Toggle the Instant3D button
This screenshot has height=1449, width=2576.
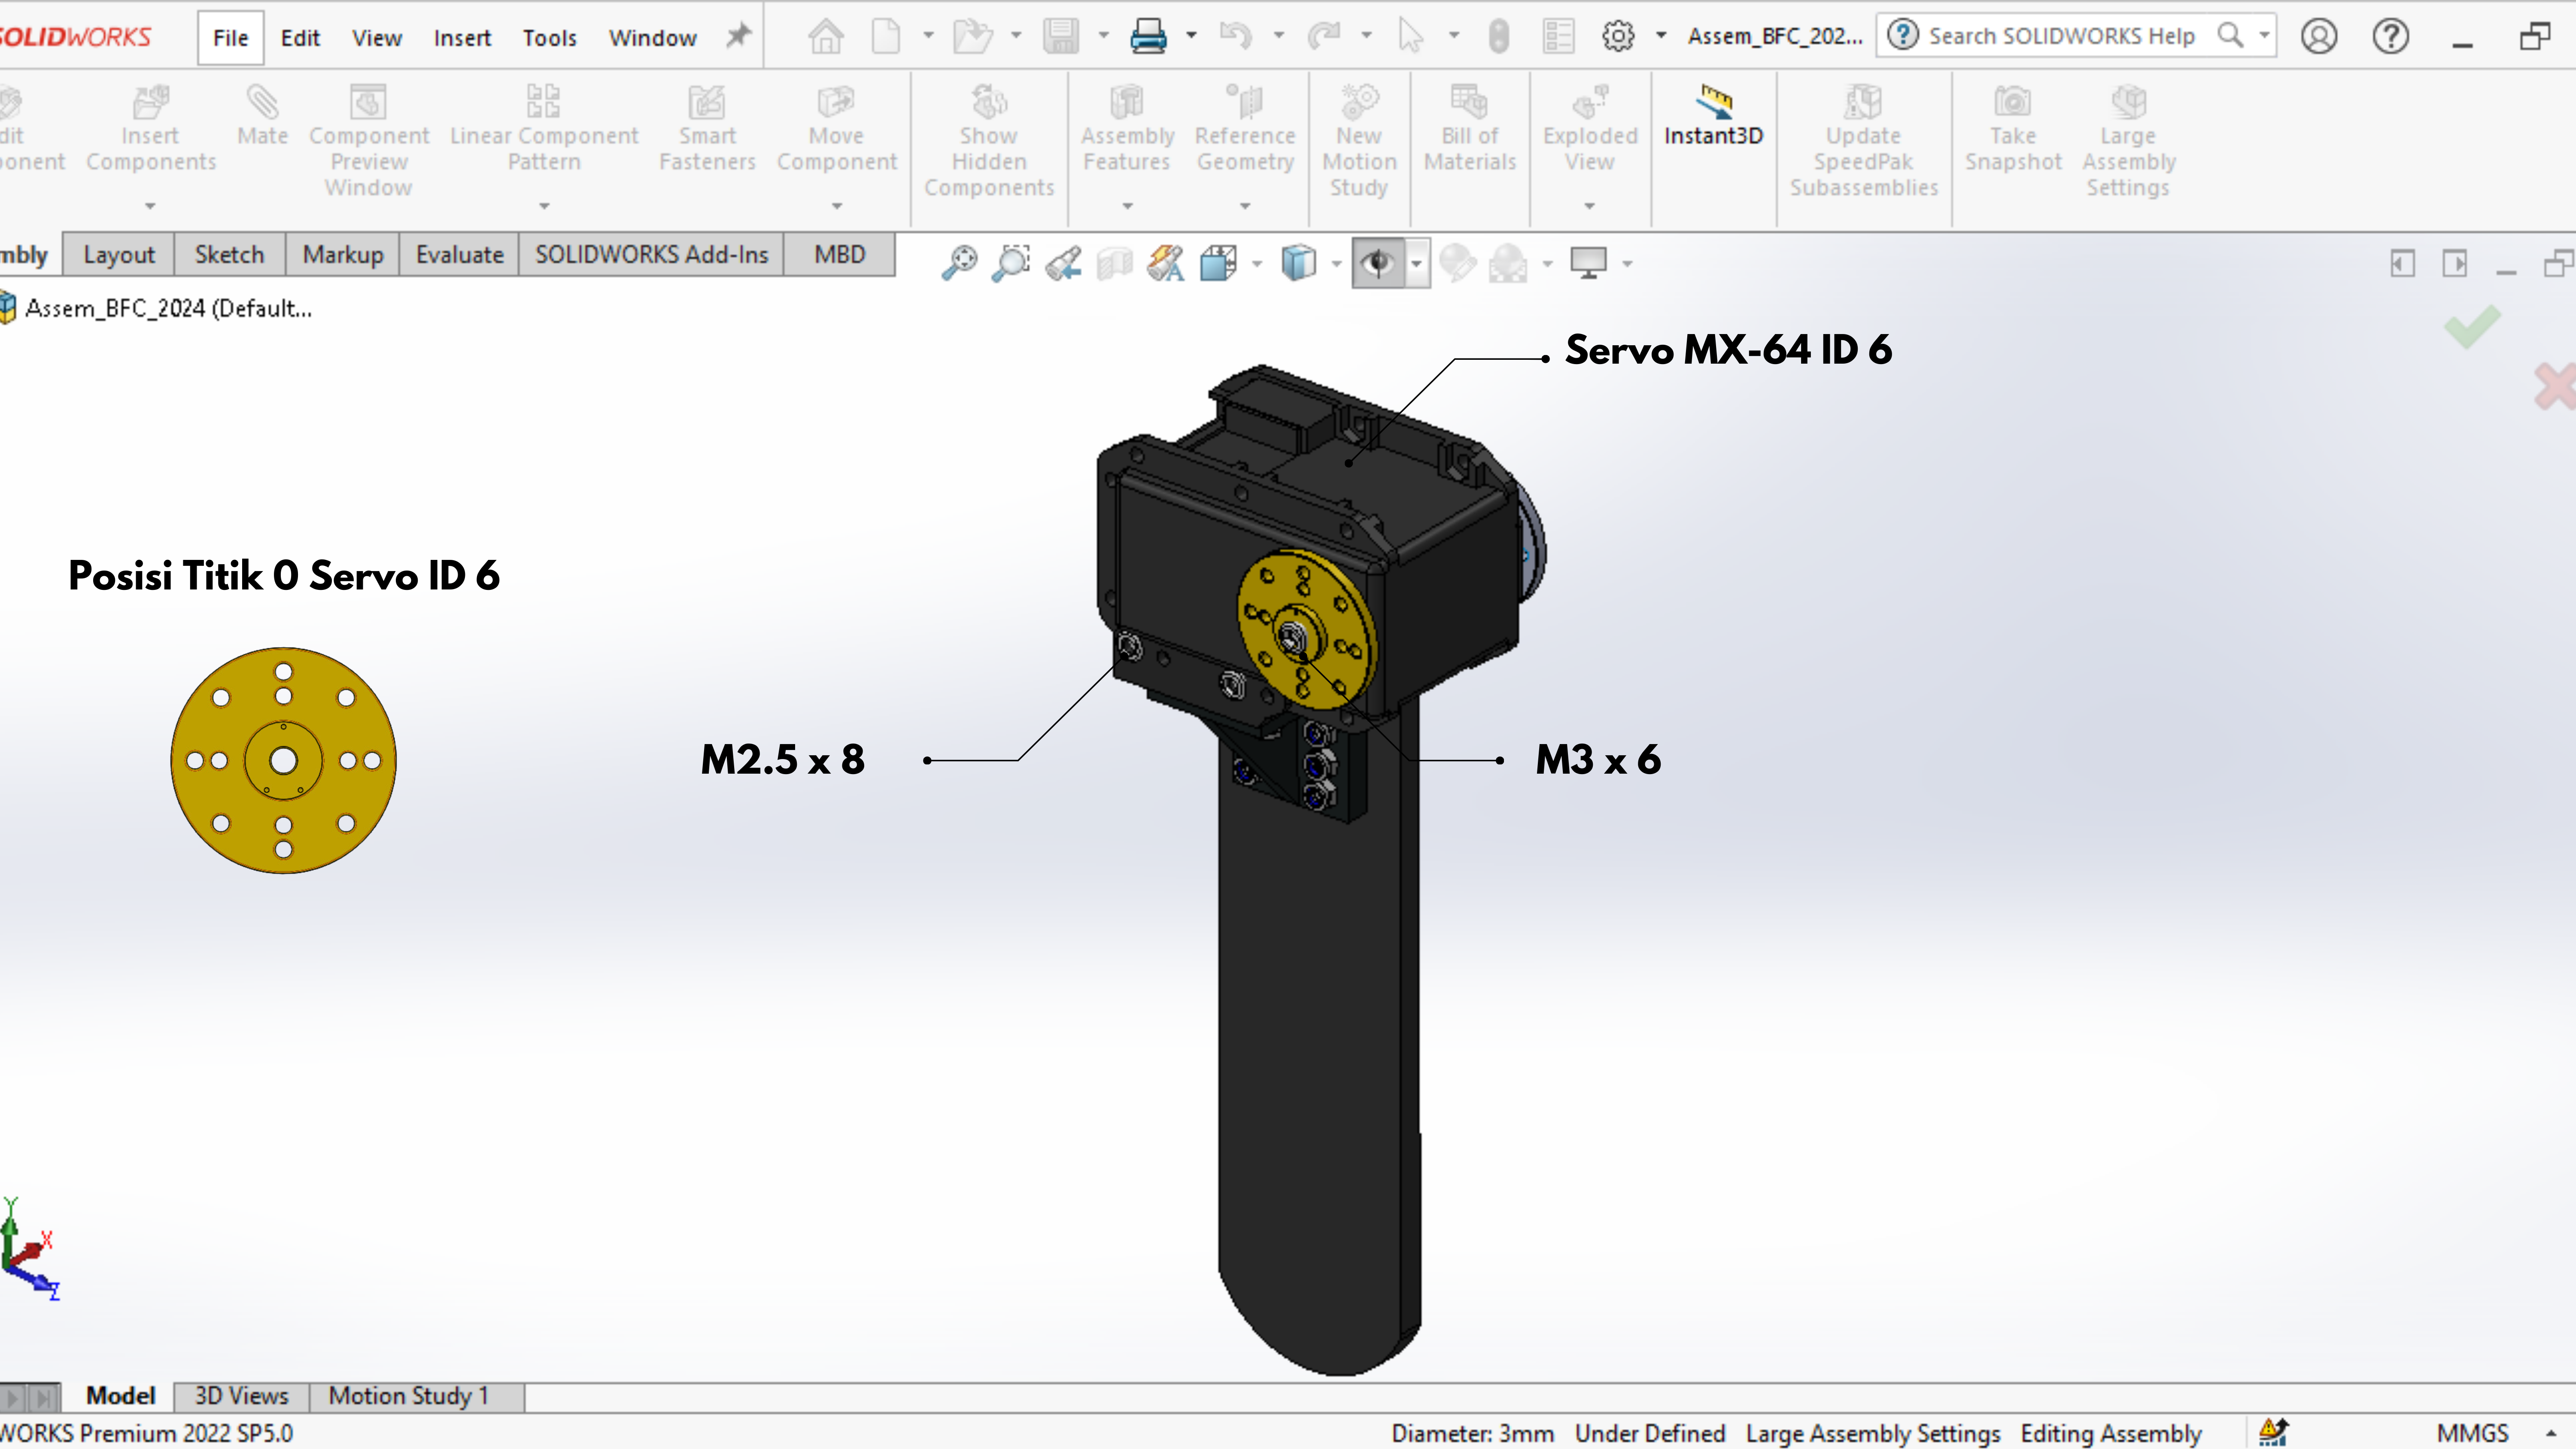1713,116
